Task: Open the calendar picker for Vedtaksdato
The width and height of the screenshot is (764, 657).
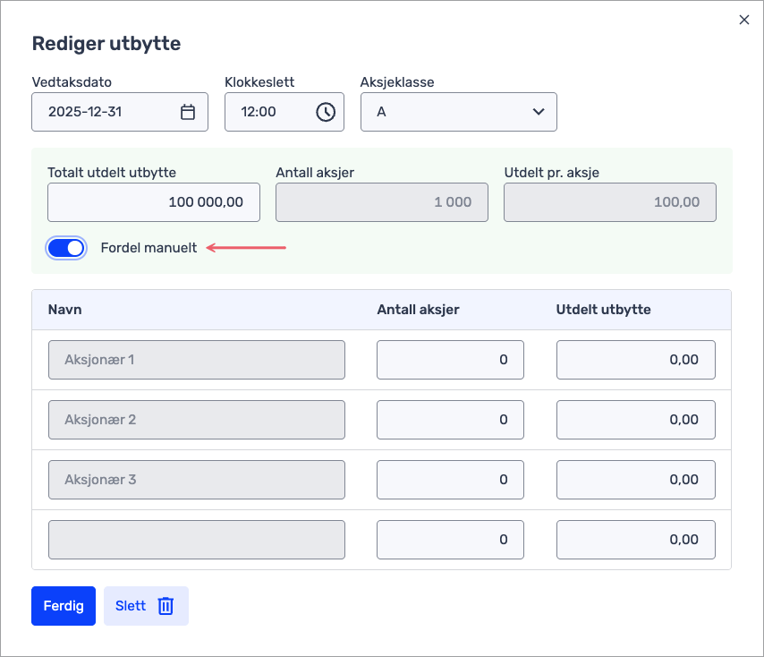Action: pos(188,112)
